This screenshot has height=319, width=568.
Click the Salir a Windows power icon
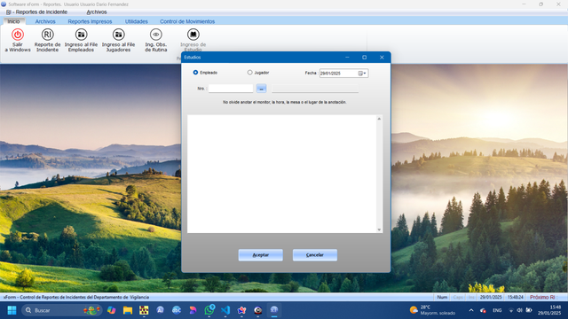tap(18, 35)
